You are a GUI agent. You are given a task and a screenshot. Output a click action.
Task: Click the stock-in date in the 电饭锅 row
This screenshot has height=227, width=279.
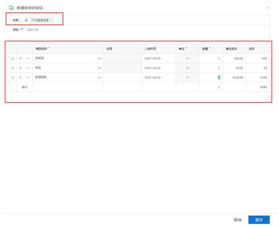(x=159, y=58)
